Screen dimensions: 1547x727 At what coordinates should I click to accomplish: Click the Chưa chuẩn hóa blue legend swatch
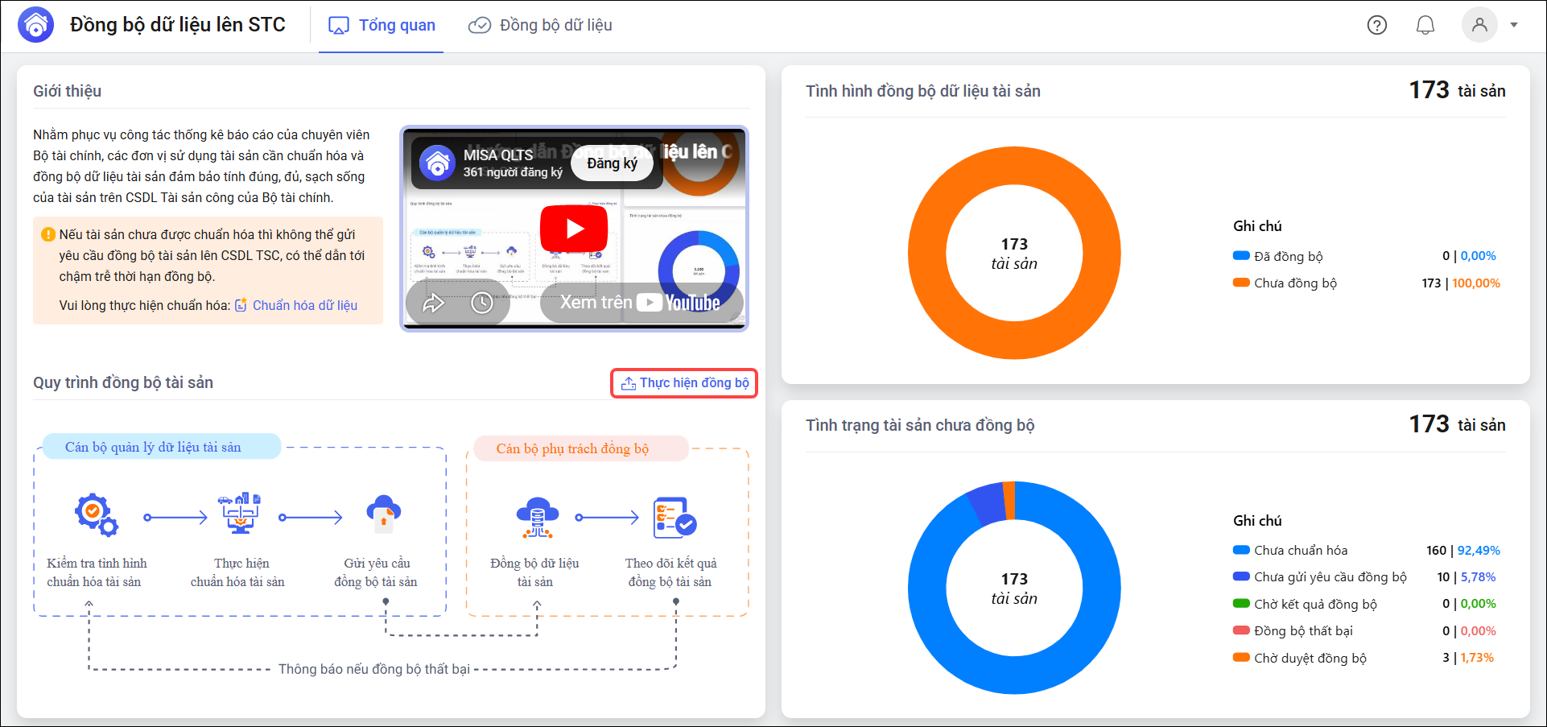tap(1241, 550)
